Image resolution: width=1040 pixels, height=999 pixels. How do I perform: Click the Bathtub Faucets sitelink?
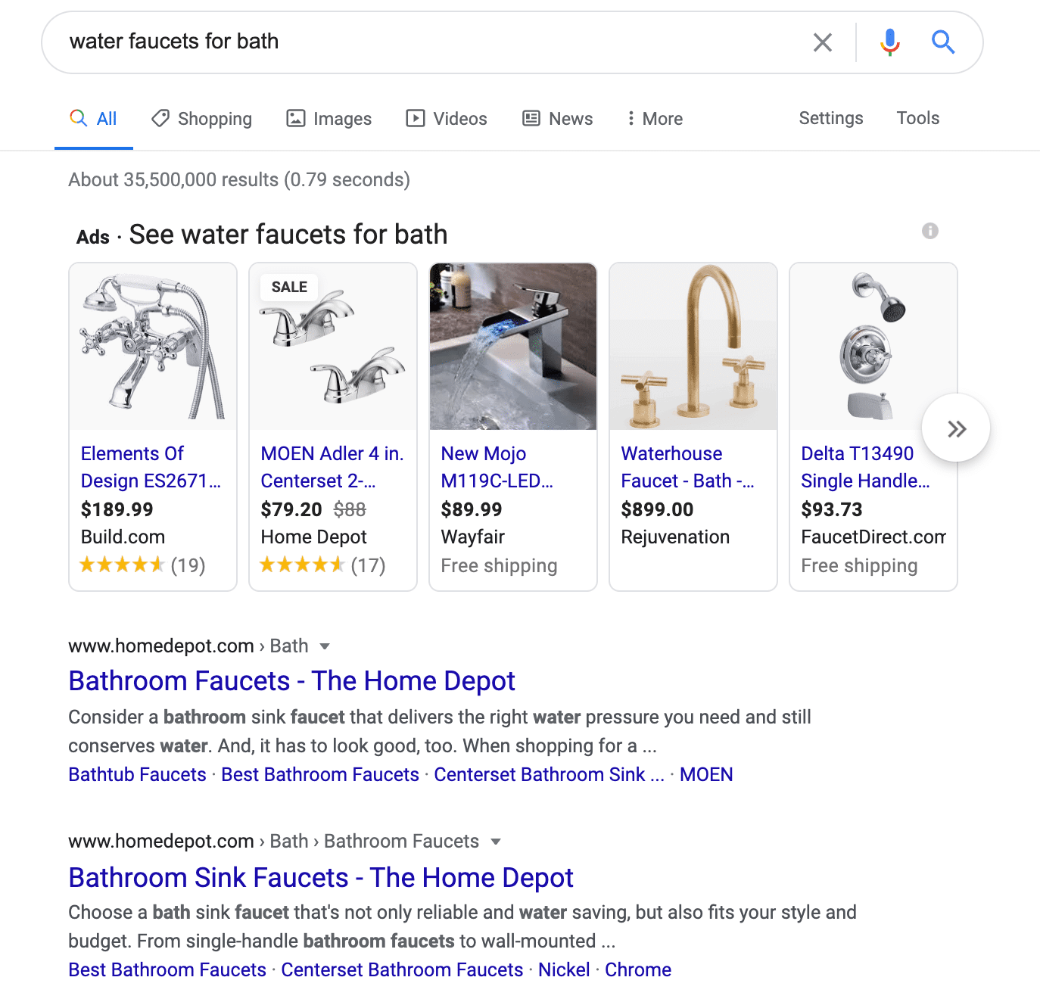(x=137, y=775)
